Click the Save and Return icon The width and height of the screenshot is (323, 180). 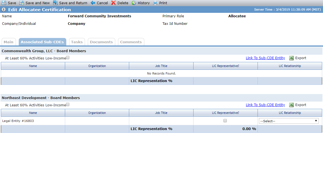click(55, 3)
